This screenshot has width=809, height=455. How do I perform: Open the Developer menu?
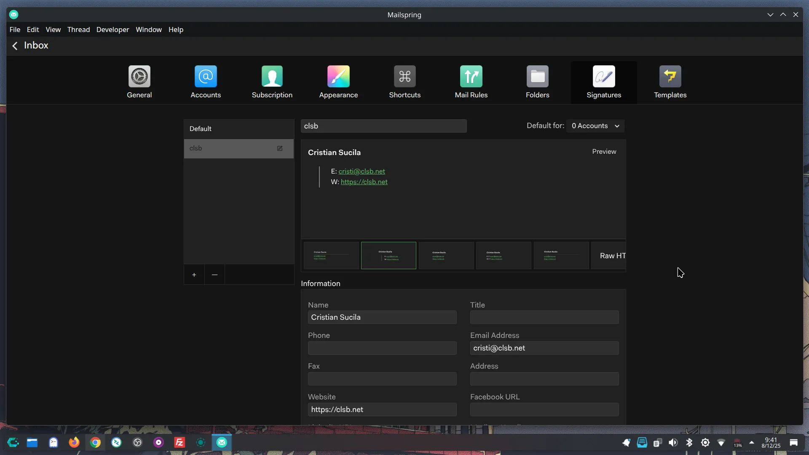(113, 29)
